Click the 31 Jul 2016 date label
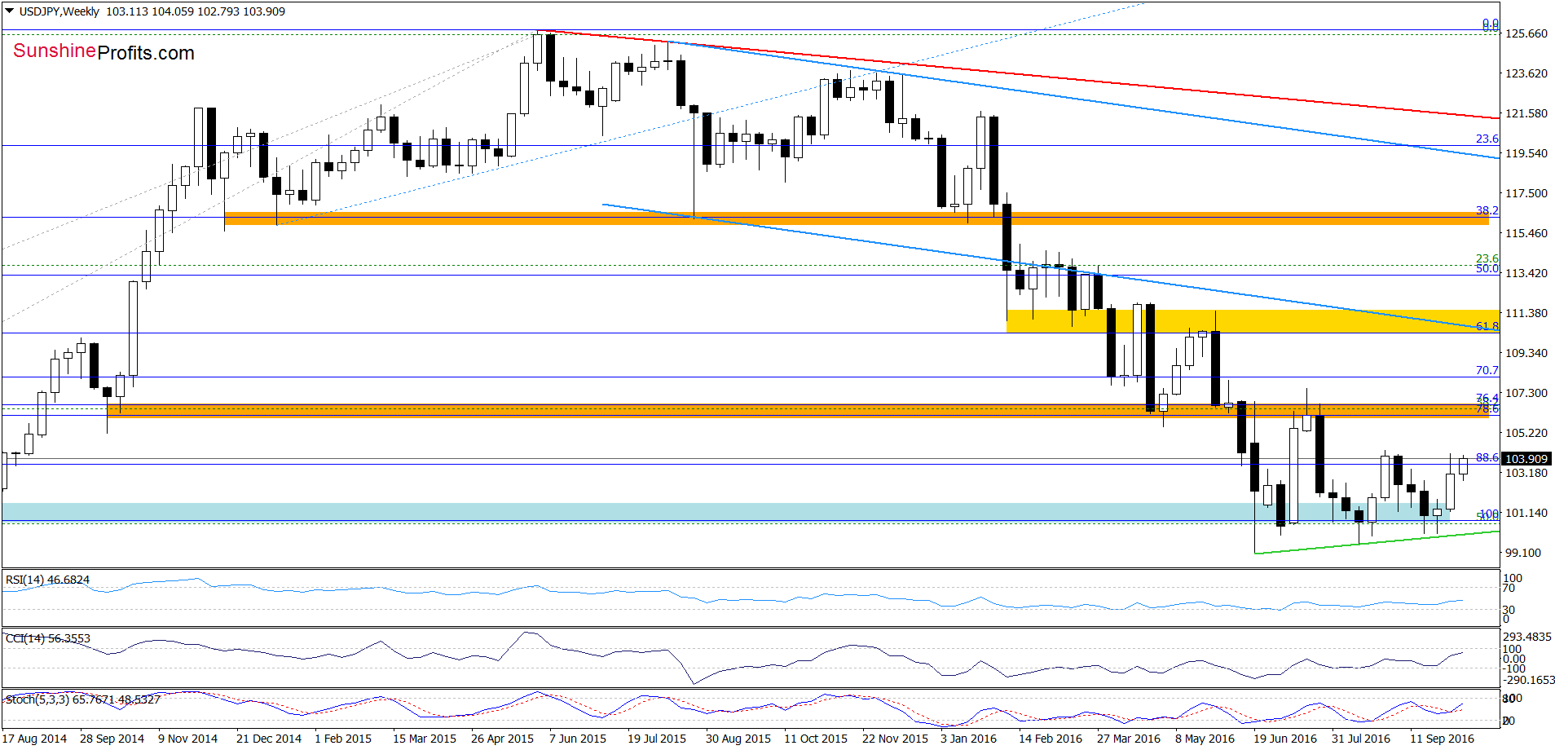 point(1361,739)
